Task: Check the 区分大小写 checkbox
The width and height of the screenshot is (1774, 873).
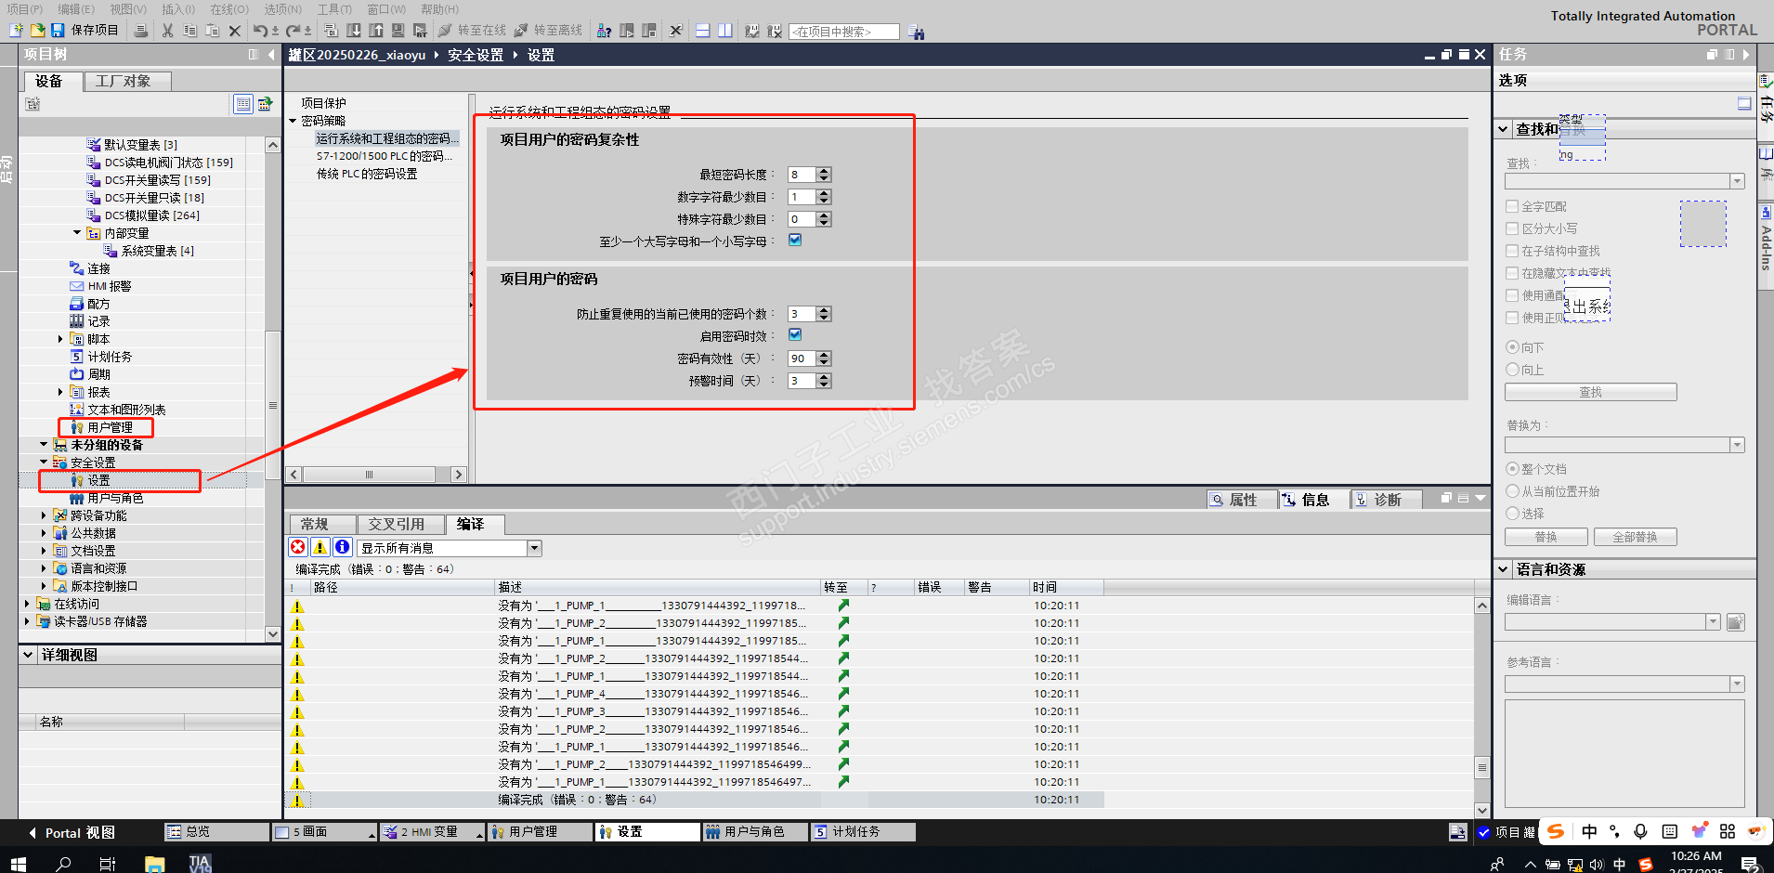Action: (1512, 228)
